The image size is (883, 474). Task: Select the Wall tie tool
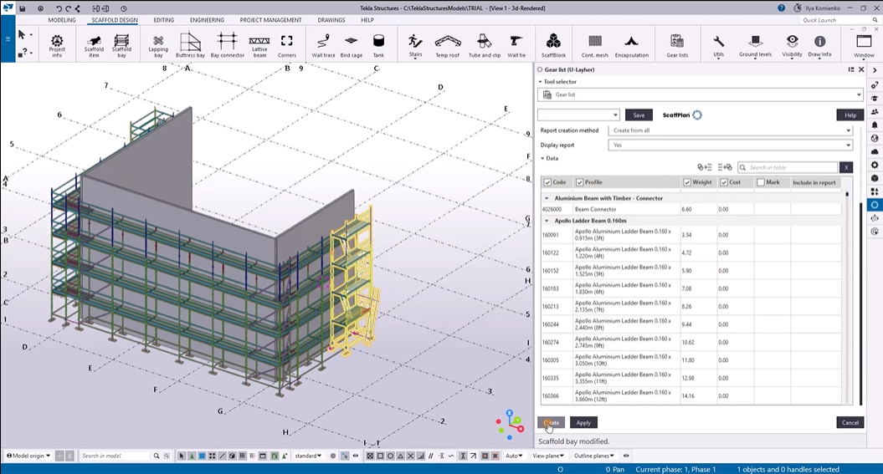[x=516, y=46]
